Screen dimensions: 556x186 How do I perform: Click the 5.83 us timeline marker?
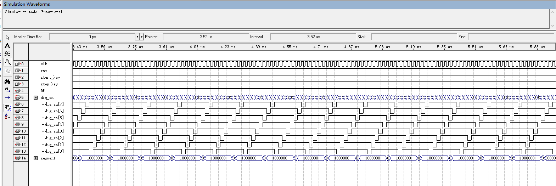(537, 47)
